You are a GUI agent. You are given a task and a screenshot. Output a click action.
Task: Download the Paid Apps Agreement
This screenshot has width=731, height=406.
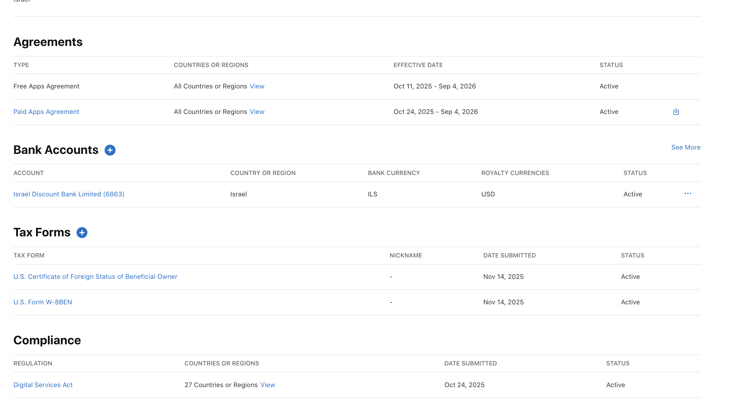676,112
